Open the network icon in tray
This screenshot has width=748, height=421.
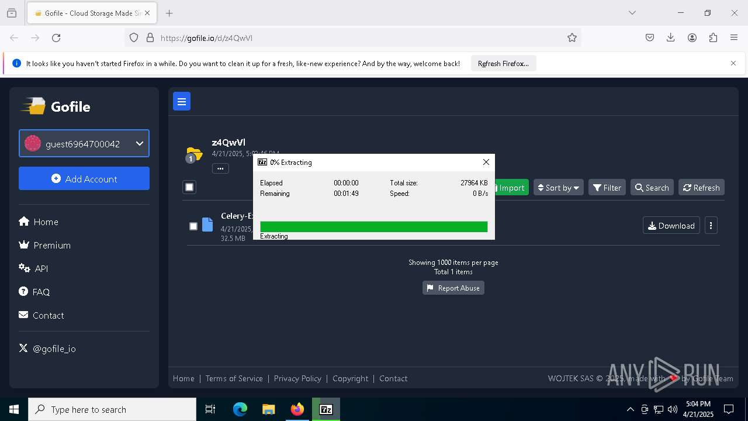coord(659,409)
